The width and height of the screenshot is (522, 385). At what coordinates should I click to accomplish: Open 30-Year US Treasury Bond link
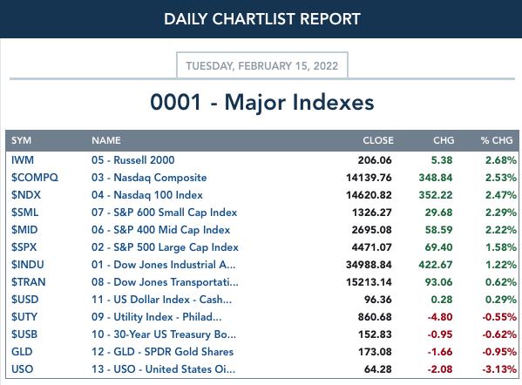click(x=164, y=334)
